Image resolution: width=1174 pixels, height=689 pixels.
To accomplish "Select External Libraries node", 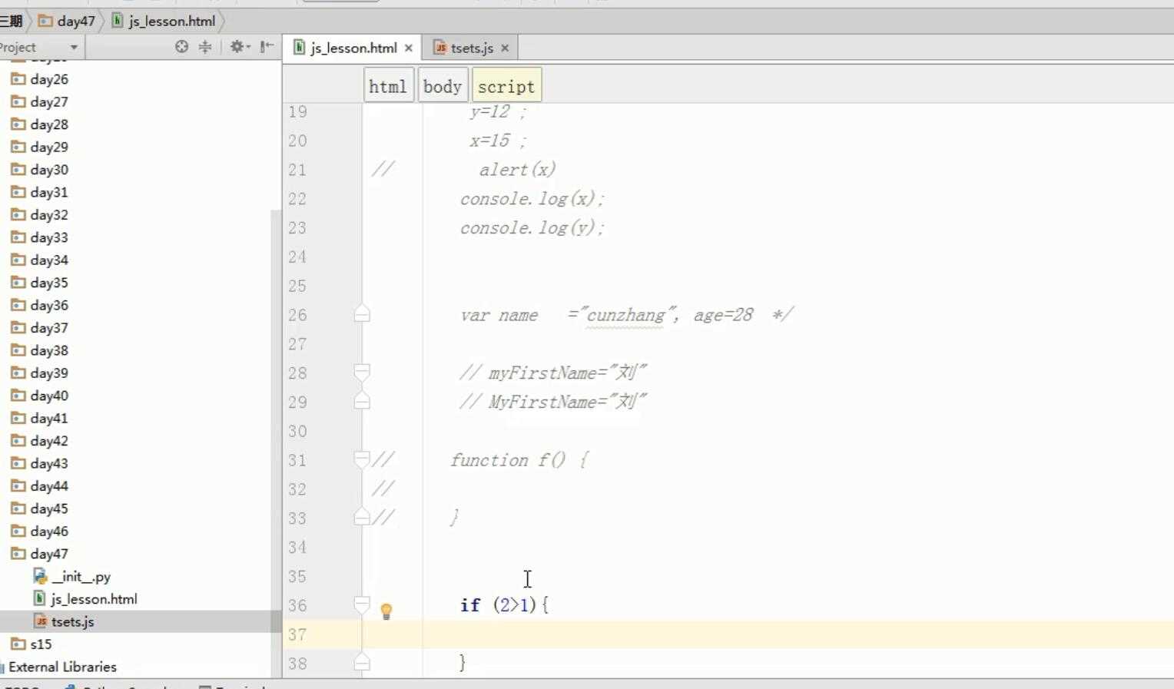I will click(62, 667).
